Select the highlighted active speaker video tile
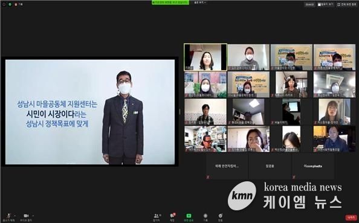This screenshot has width=359, height=223. tap(205, 57)
